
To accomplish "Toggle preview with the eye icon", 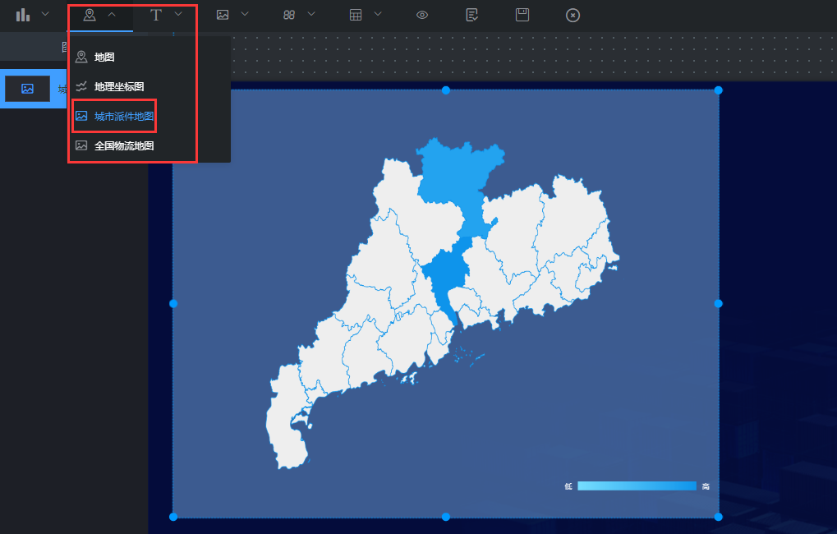I will tap(422, 15).
